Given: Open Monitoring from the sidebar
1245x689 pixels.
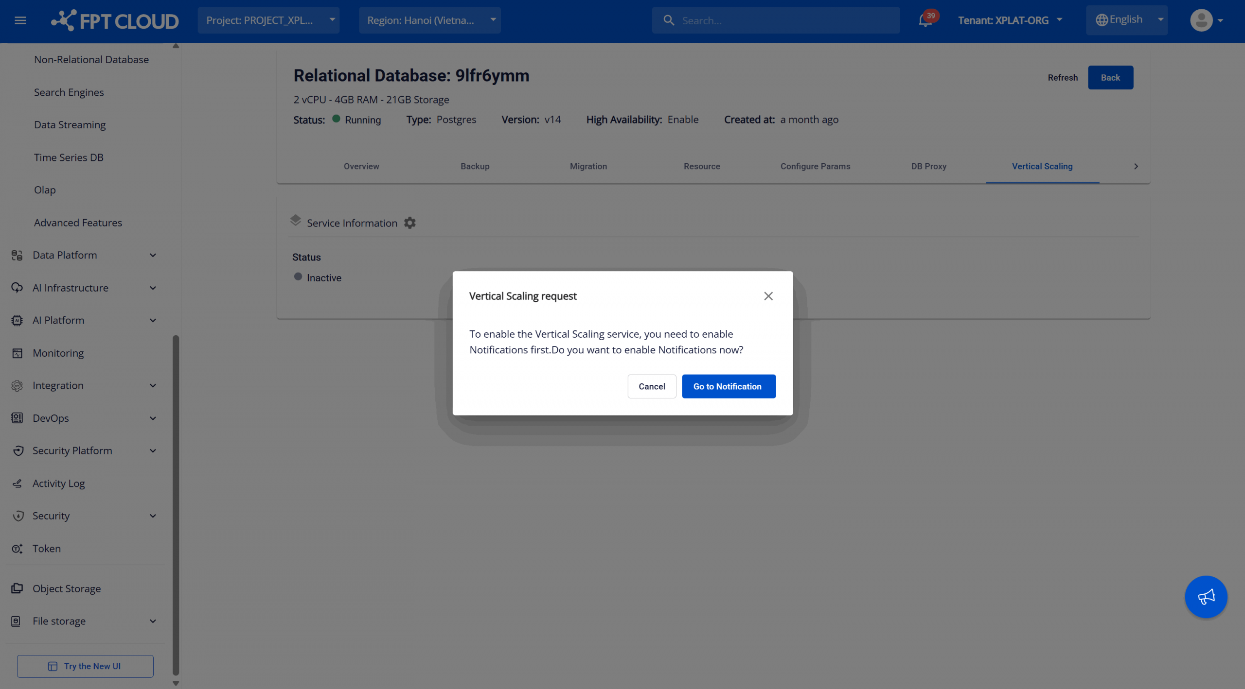Looking at the screenshot, I should click(58, 353).
